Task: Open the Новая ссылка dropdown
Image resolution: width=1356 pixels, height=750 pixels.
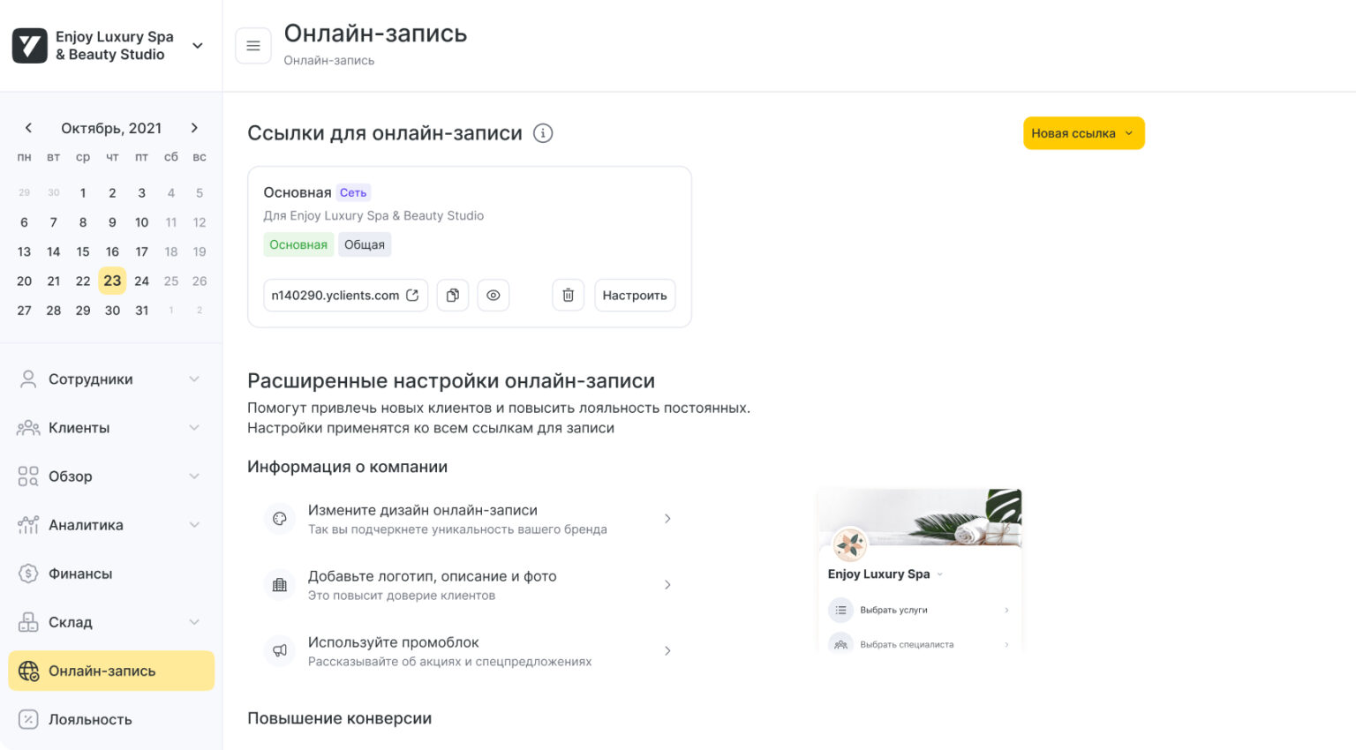Action: pyautogui.click(x=1083, y=133)
